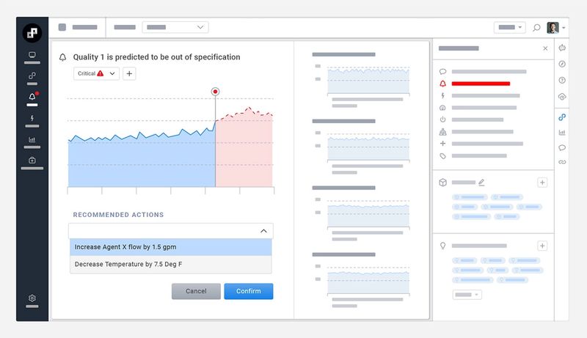
Task: Open the help question mark icon
Action: 562,80
